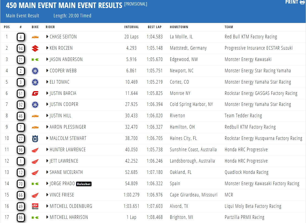
Task: Open Mitchell Harrison's rider name
Action: coord(69,217)
